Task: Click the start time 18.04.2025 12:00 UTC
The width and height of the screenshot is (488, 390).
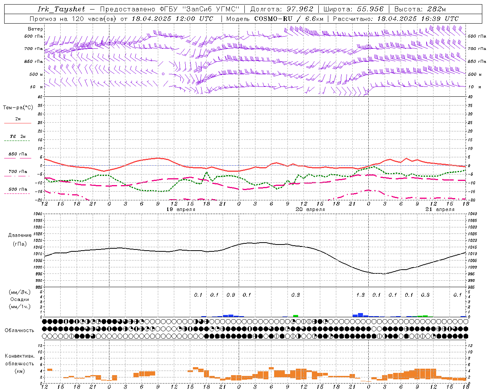Action: pos(172,19)
